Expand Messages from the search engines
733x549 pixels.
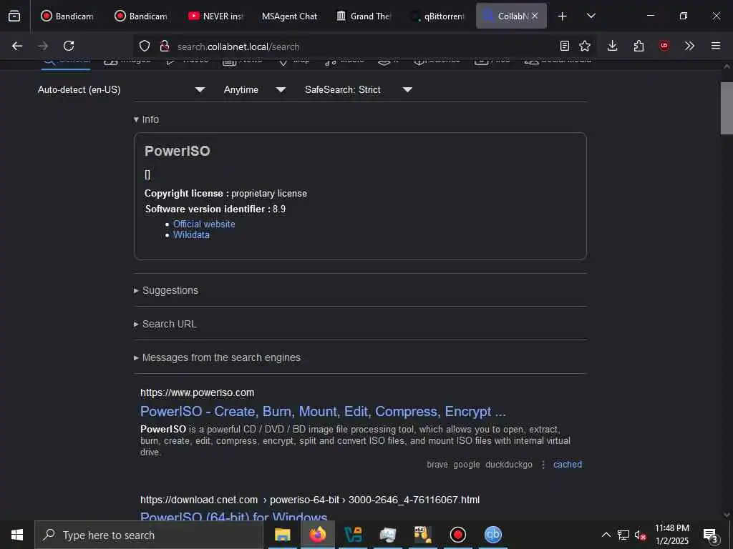pyautogui.click(x=217, y=357)
